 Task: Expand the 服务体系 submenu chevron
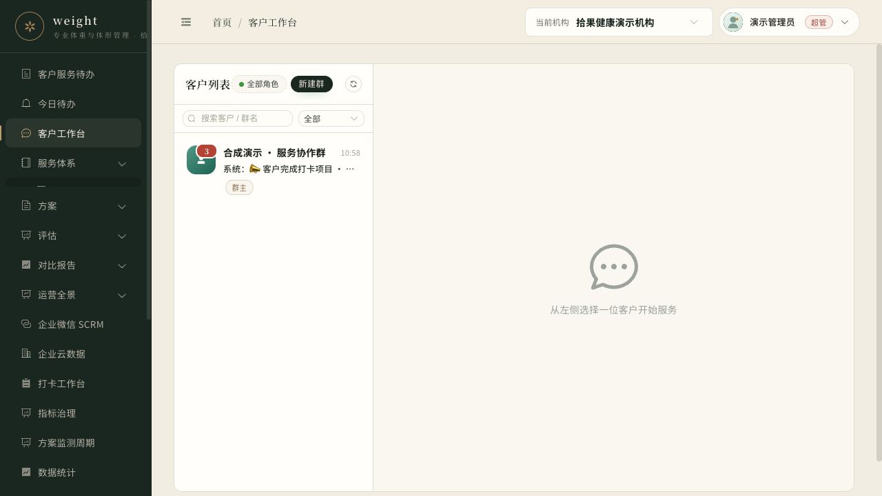122,163
